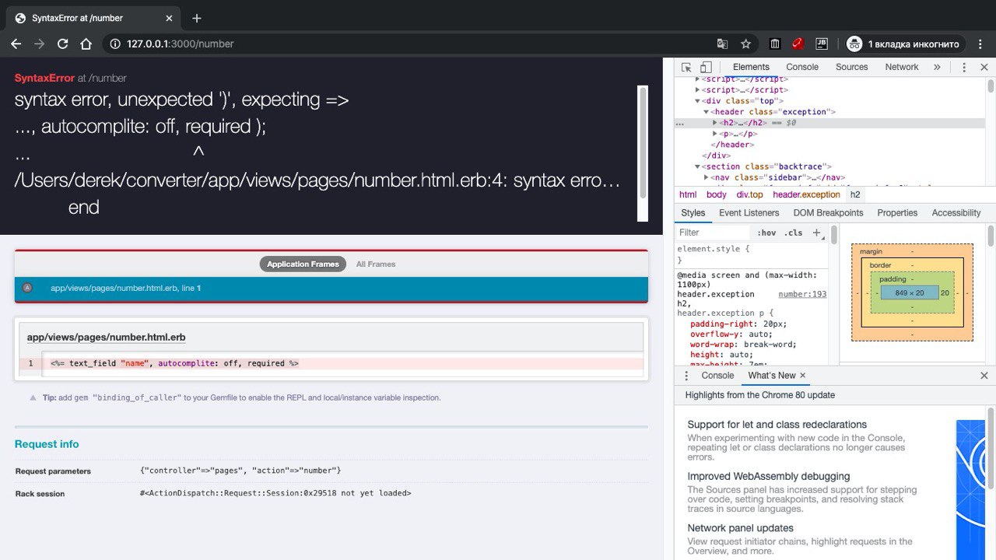The height and width of the screenshot is (560, 996).
Task: Bookmark this page with star icon
Action: click(745, 44)
